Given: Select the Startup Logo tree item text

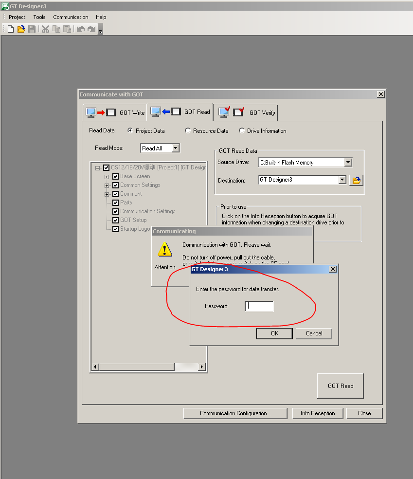Looking at the screenshot, I should [135, 229].
